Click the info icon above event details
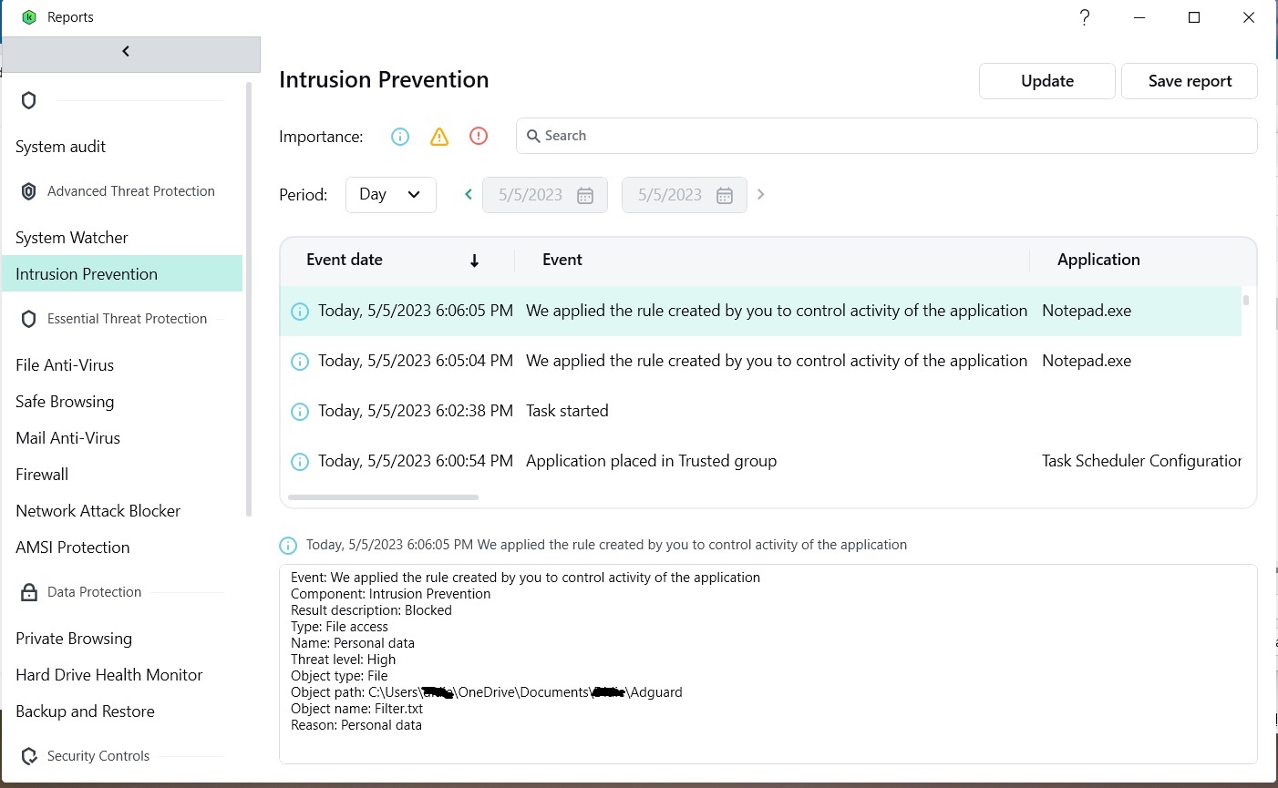The height and width of the screenshot is (788, 1278). [x=288, y=546]
